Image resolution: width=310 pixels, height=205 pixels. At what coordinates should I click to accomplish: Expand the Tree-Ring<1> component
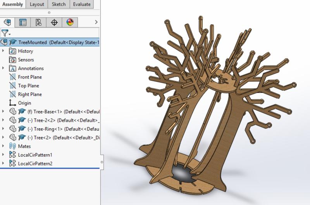[x=3, y=129]
